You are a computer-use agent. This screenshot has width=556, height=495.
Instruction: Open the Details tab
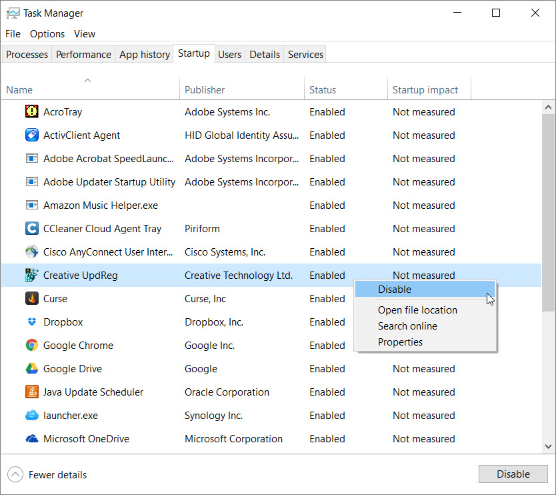265,54
